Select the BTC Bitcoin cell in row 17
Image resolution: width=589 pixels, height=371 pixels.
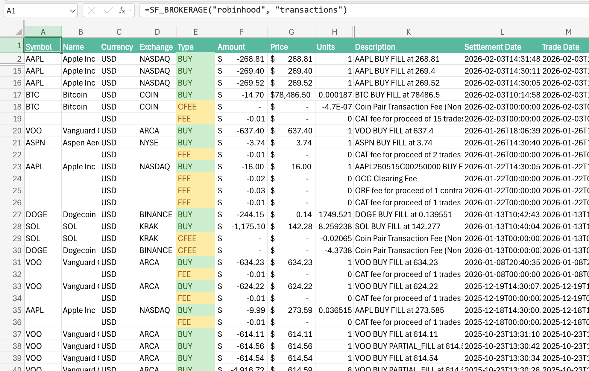pyautogui.click(x=42, y=95)
